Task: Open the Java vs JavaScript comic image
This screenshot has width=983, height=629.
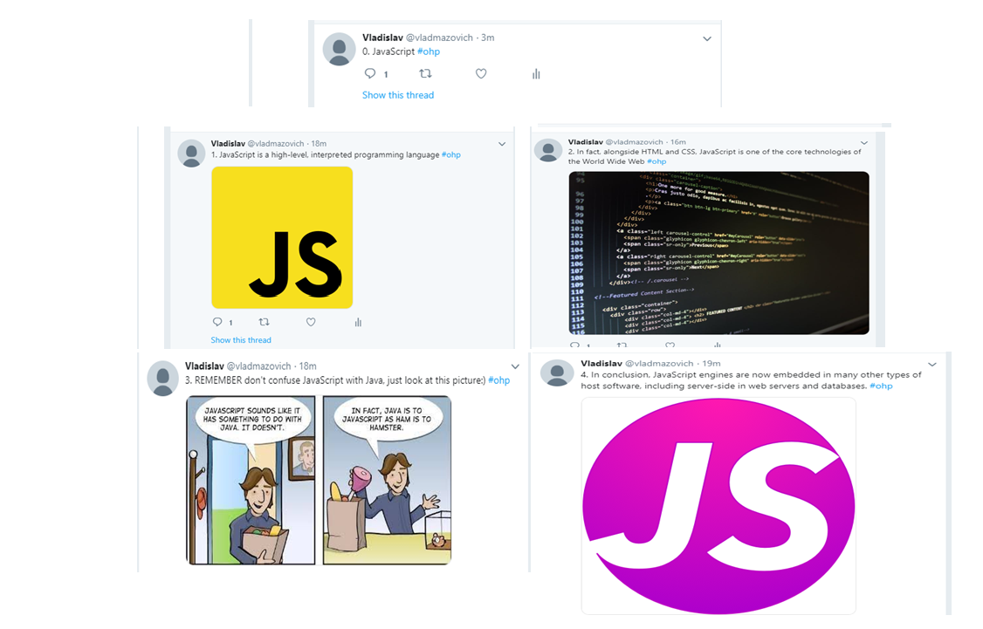Action: click(x=319, y=480)
